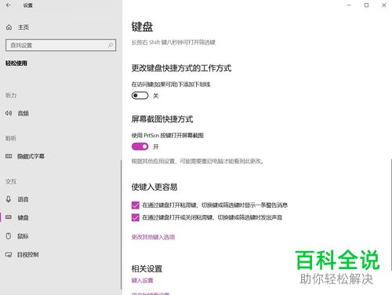Viewport: 392px width, 295px height.
Task: Click the 更改键盘快捷方式的工作方式 heading
Action: [181, 68]
